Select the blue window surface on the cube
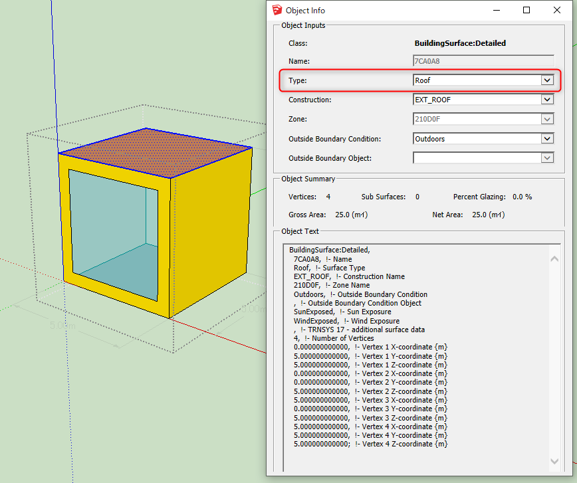Screen dimensions: 577x483 113,235
